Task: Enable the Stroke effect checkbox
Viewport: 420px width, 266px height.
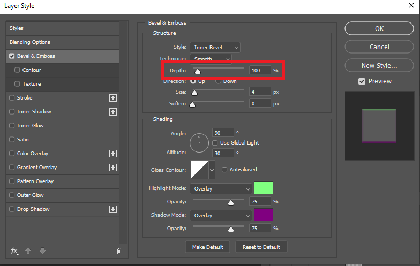Action: click(x=12, y=97)
